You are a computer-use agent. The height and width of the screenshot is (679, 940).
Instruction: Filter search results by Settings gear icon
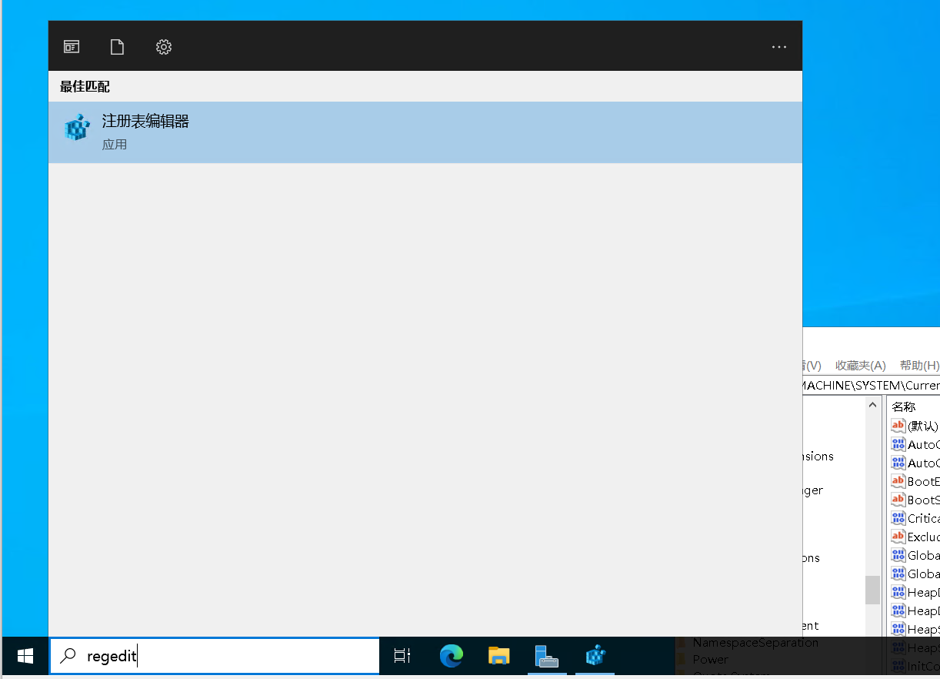click(x=163, y=47)
